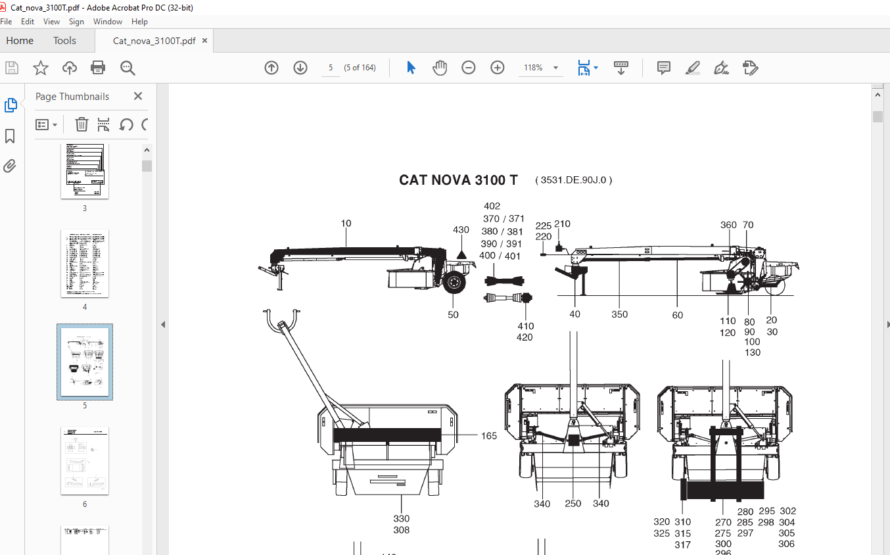Open fit page options dropdown arrow
The width and height of the screenshot is (890, 555).
click(x=596, y=68)
